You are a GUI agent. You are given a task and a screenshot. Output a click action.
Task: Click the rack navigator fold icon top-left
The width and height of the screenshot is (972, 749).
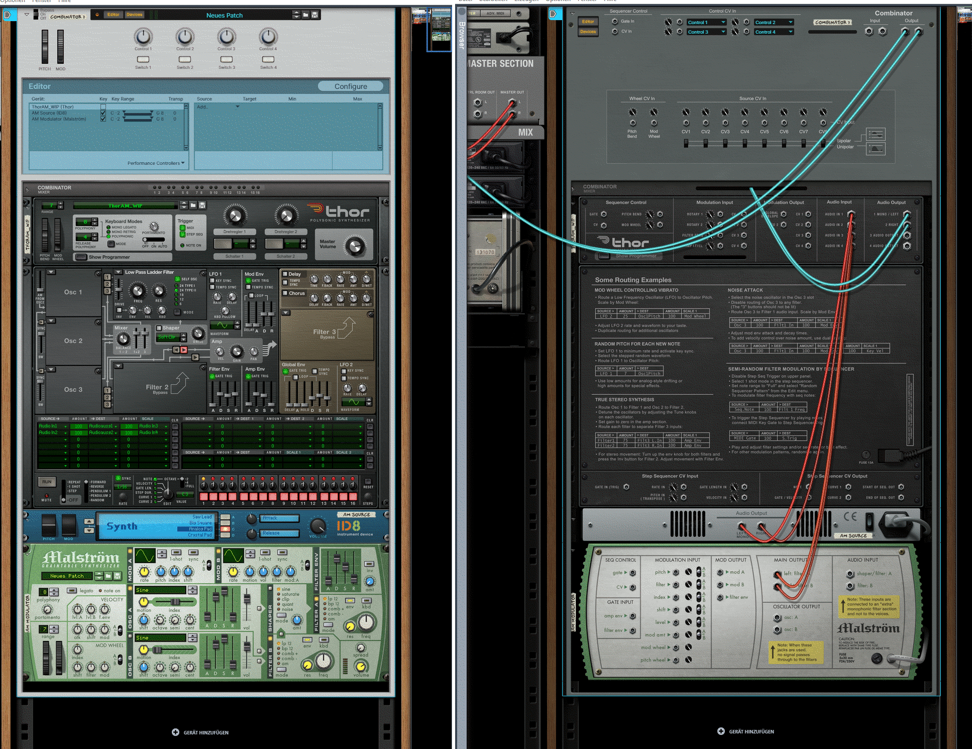(7, 15)
